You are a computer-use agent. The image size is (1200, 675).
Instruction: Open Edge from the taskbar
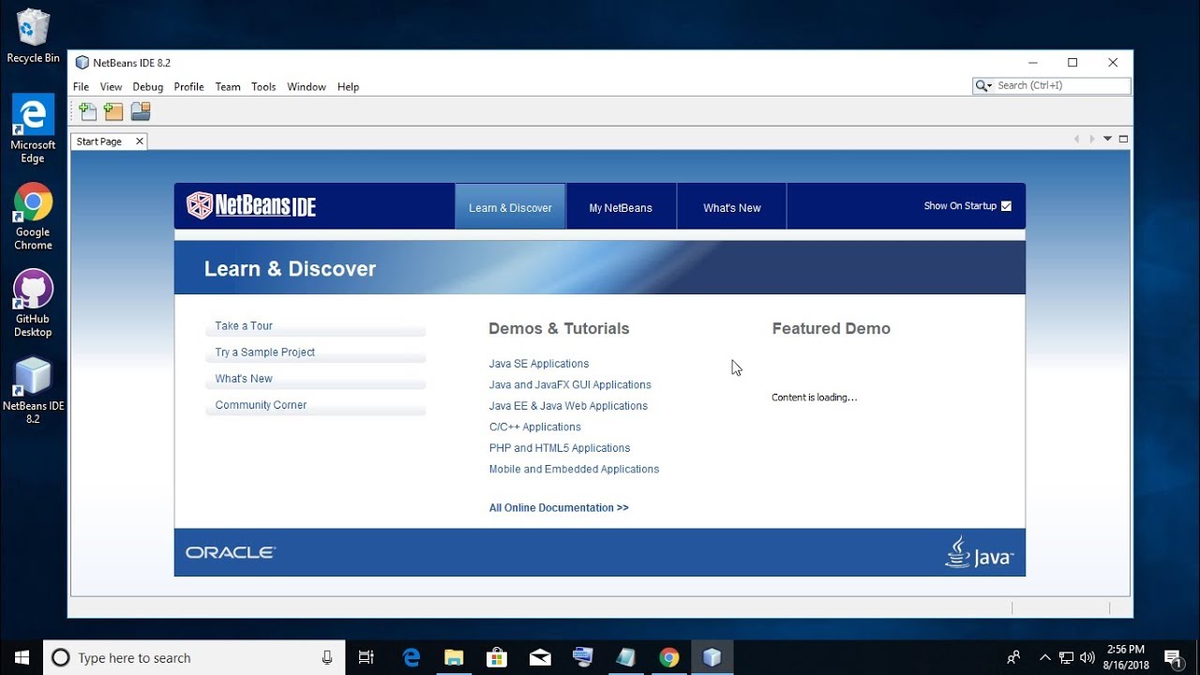tap(411, 657)
